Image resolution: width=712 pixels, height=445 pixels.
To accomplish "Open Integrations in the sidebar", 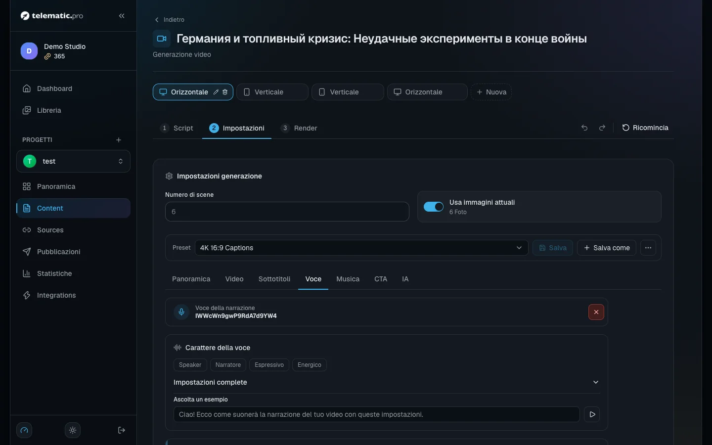I will (x=73, y=295).
